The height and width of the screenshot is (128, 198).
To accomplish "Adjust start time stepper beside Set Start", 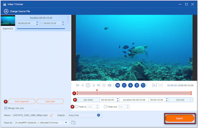I will [x=117, y=100].
